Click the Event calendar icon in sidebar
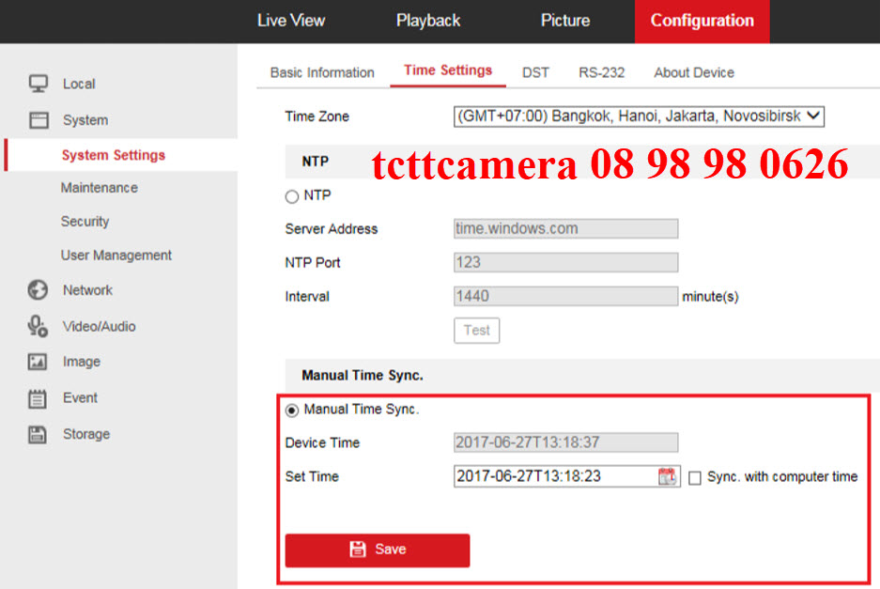The width and height of the screenshot is (880, 589). pyautogui.click(x=39, y=398)
